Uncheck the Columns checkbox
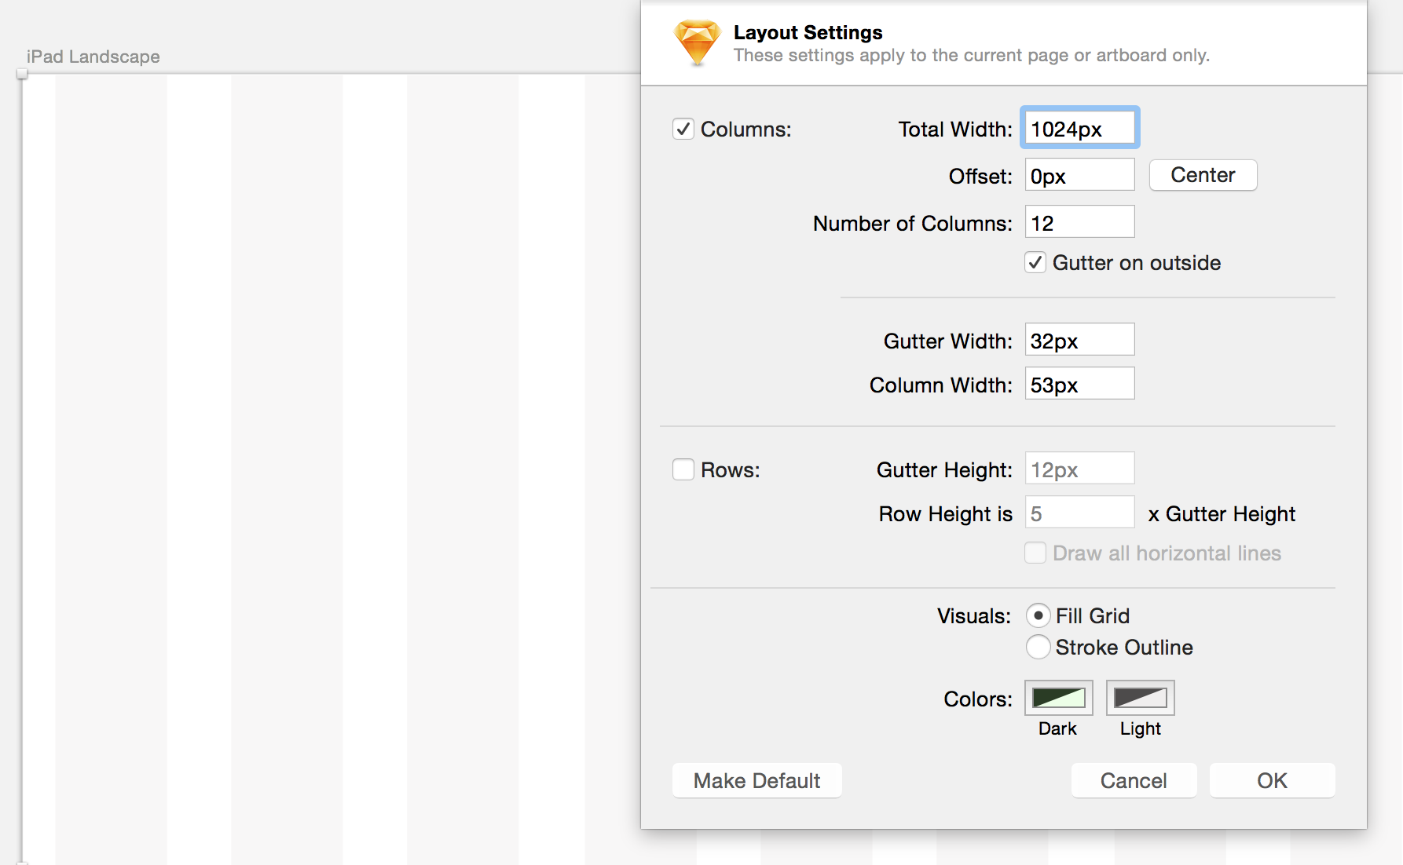The width and height of the screenshot is (1403, 865). point(683,130)
